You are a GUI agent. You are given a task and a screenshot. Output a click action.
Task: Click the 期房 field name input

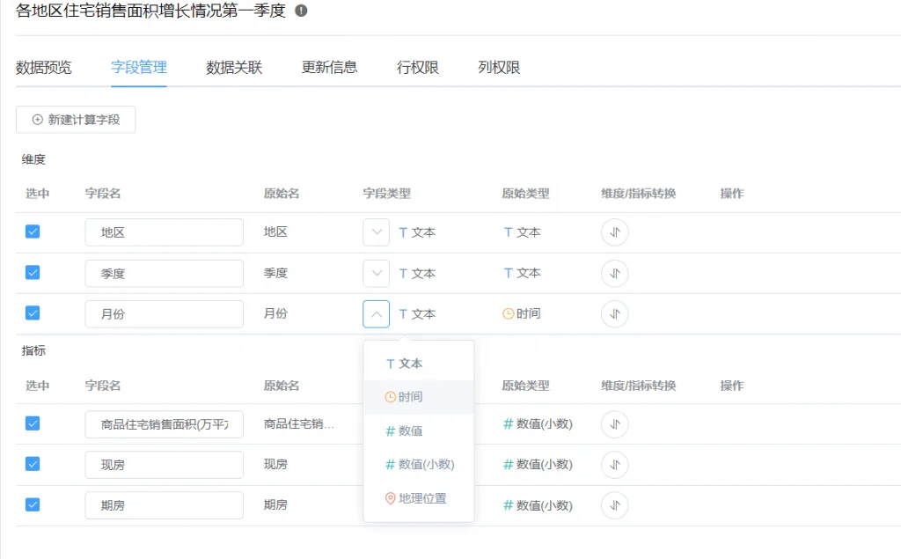pyautogui.click(x=165, y=505)
